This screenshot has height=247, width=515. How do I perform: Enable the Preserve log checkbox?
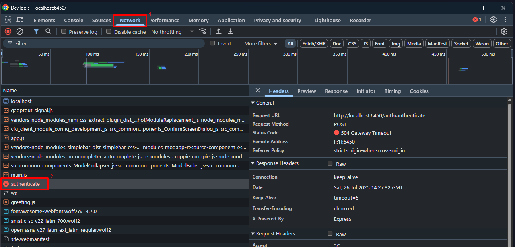64,31
